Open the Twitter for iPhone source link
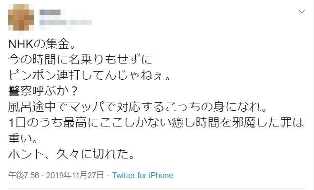This screenshot has height=190, width=314. click(x=142, y=175)
